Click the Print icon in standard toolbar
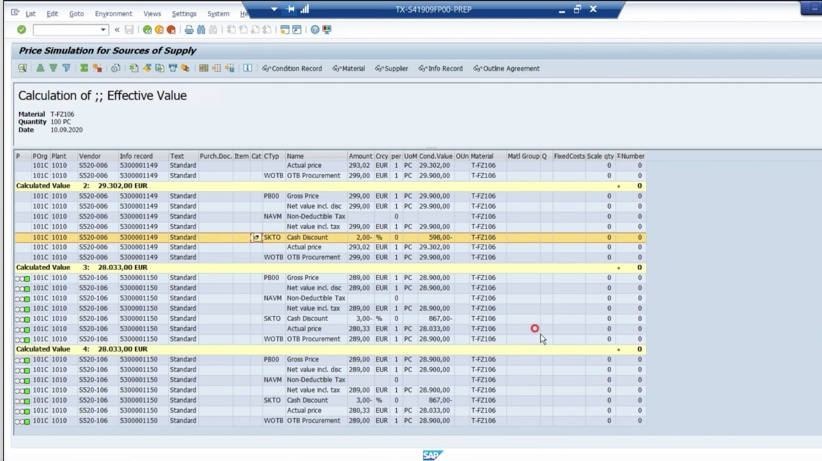The image size is (822, 461). (x=189, y=30)
